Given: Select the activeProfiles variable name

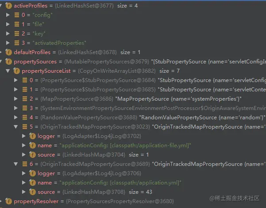Looking at the screenshot, I should point(31,6).
